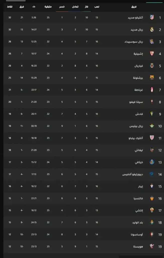
Task: Click the Real Betis green crest
Action: tap(152, 126)
